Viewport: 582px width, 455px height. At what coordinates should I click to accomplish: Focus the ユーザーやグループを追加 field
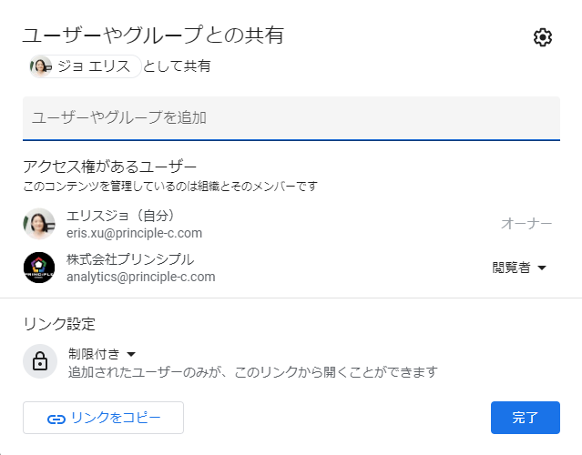[x=291, y=118]
